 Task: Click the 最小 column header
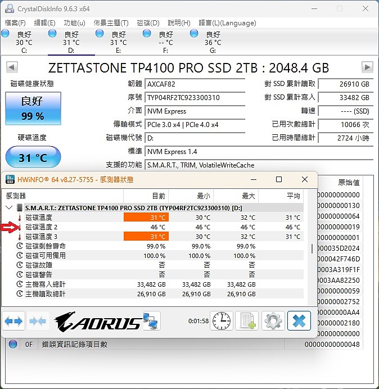click(x=191, y=196)
